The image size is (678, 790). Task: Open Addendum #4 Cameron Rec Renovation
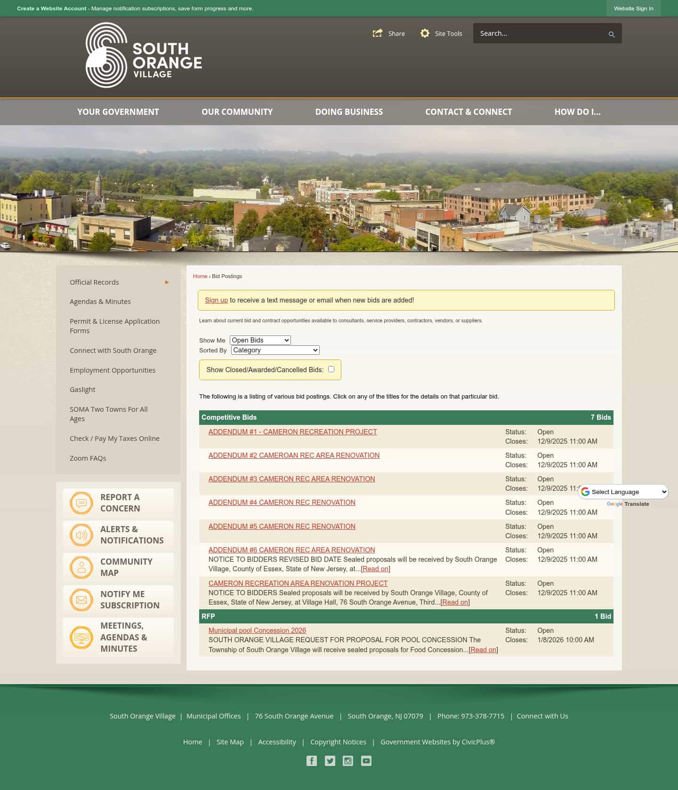coord(282,503)
